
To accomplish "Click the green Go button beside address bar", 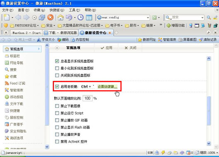I will click(155, 17).
